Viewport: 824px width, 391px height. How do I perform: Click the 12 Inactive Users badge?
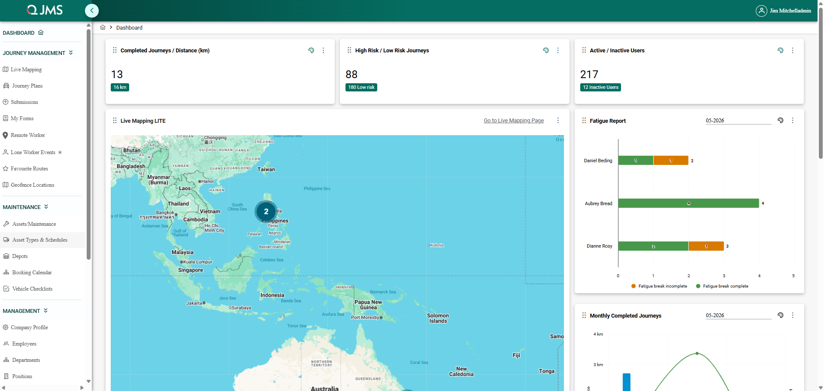click(x=600, y=87)
